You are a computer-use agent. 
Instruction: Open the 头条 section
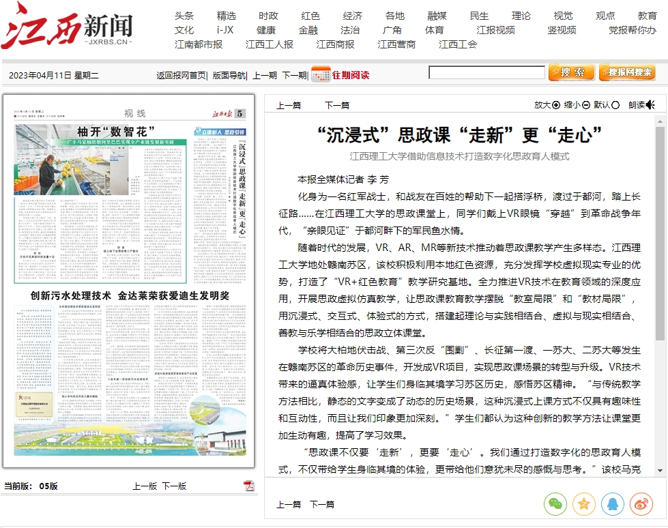(x=184, y=16)
